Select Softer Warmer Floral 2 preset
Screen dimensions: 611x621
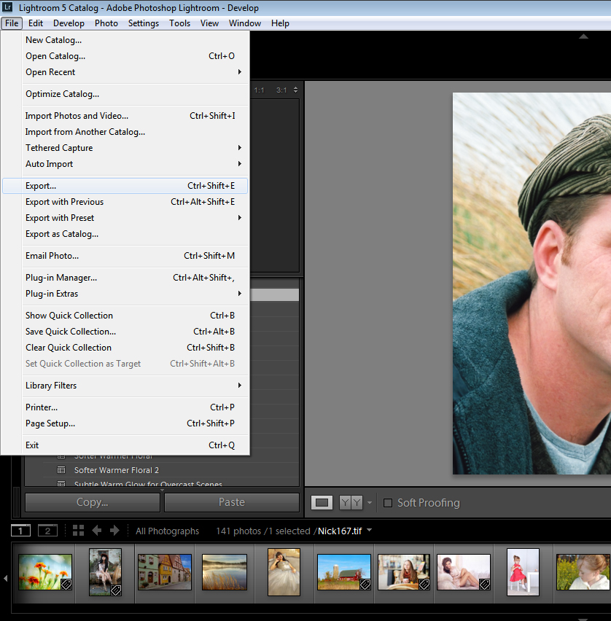pyautogui.click(x=117, y=470)
